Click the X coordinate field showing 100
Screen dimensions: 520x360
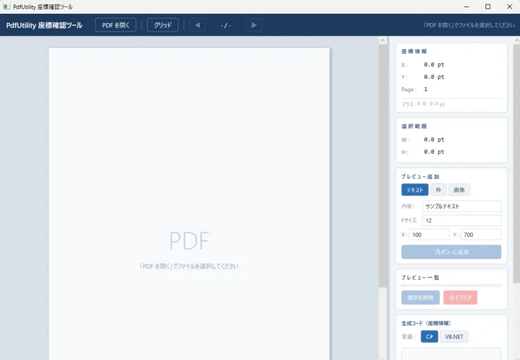(429, 235)
